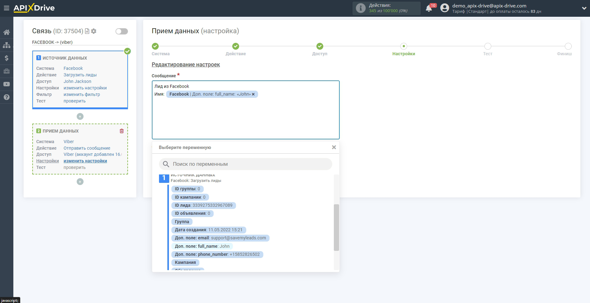Open the billing dollar sidebar icon
This screenshot has height=303, width=590.
(7, 58)
